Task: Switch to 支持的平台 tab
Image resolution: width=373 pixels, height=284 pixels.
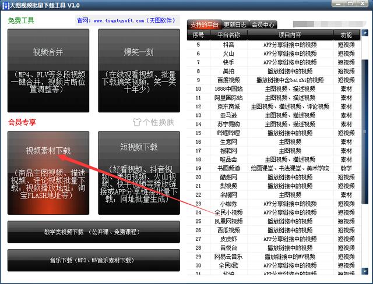Action: coord(205,24)
